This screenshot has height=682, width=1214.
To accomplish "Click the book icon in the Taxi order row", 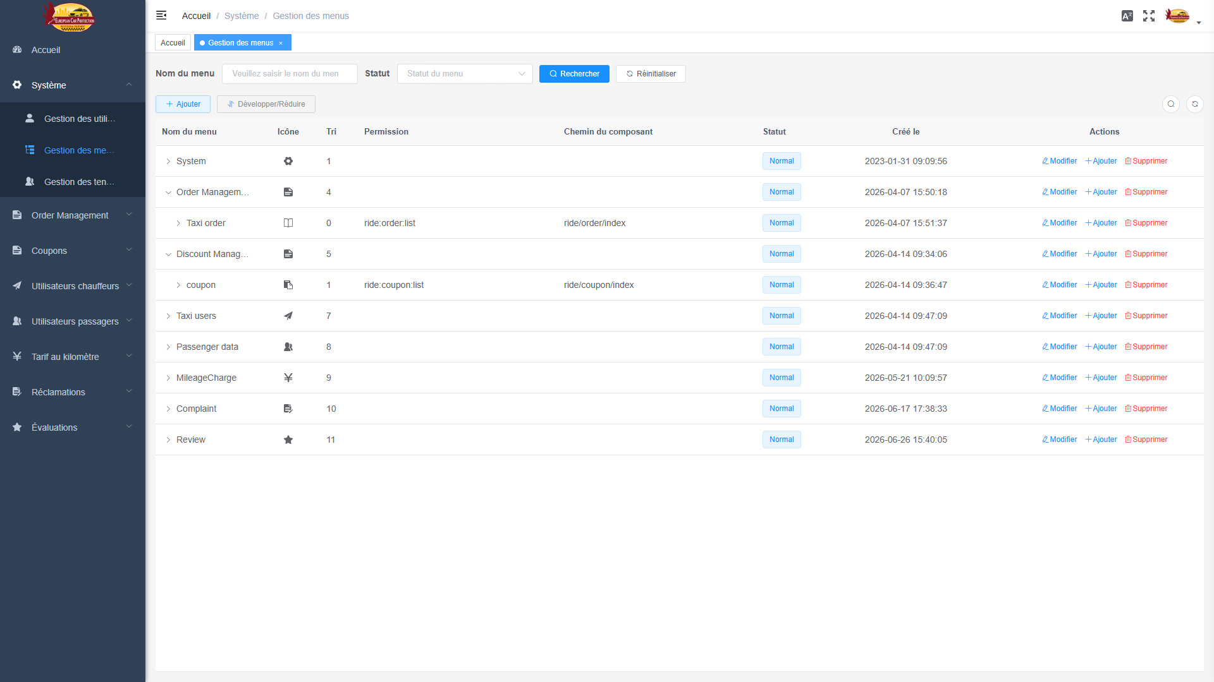I will tap(288, 223).
